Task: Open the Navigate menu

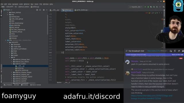Action: [15, 4]
